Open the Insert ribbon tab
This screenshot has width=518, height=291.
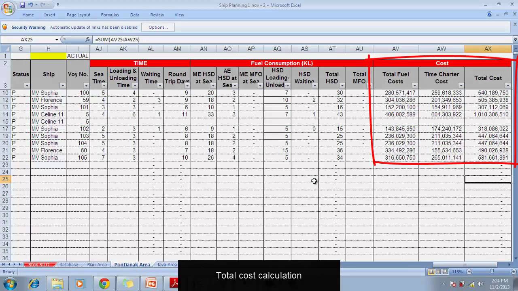(x=50, y=15)
